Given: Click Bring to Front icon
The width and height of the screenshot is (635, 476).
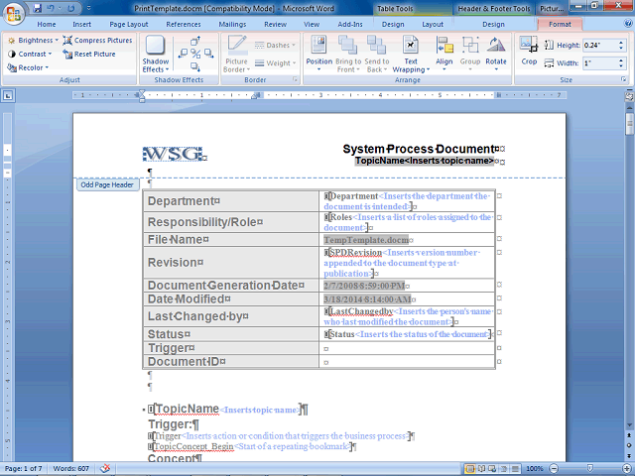Looking at the screenshot, I should pos(348,54).
